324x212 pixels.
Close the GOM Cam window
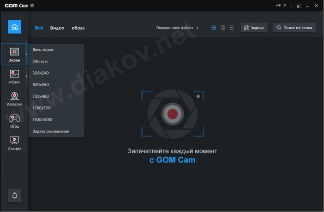tap(316, 6)
